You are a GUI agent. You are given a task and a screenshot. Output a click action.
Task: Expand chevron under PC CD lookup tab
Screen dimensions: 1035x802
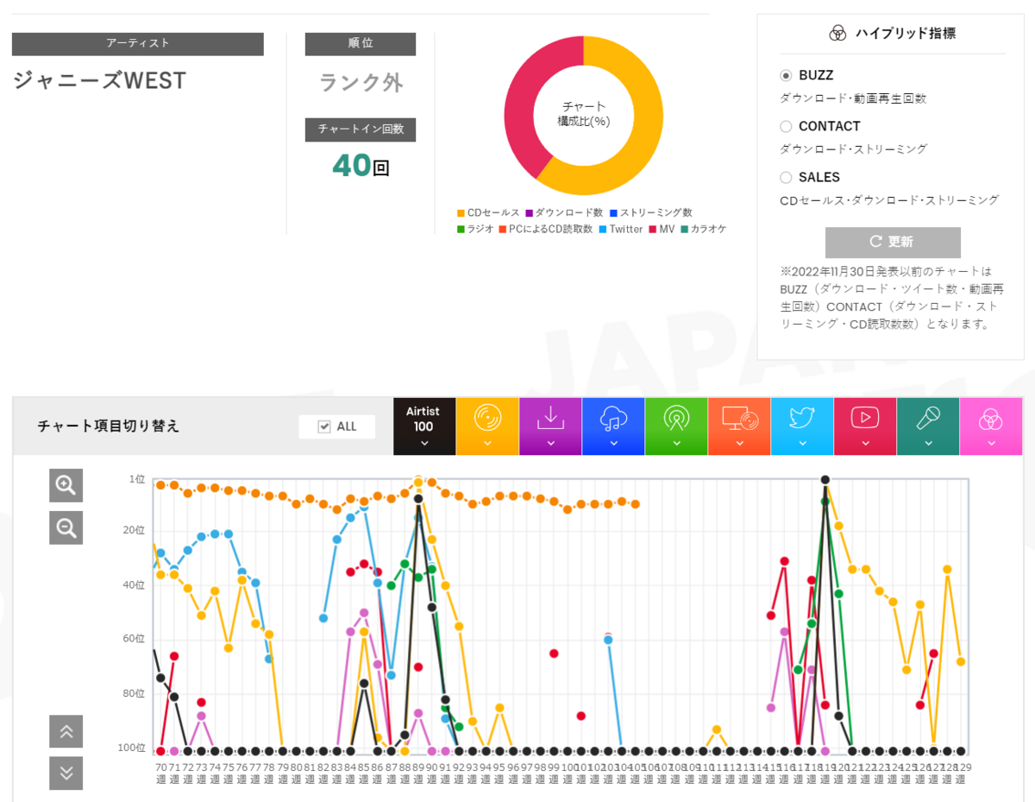739,444
